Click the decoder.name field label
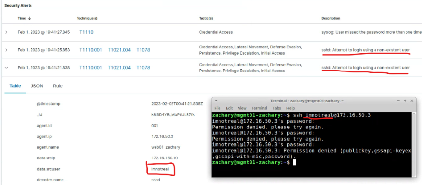The image size is (422, 185). pos(50,179)
